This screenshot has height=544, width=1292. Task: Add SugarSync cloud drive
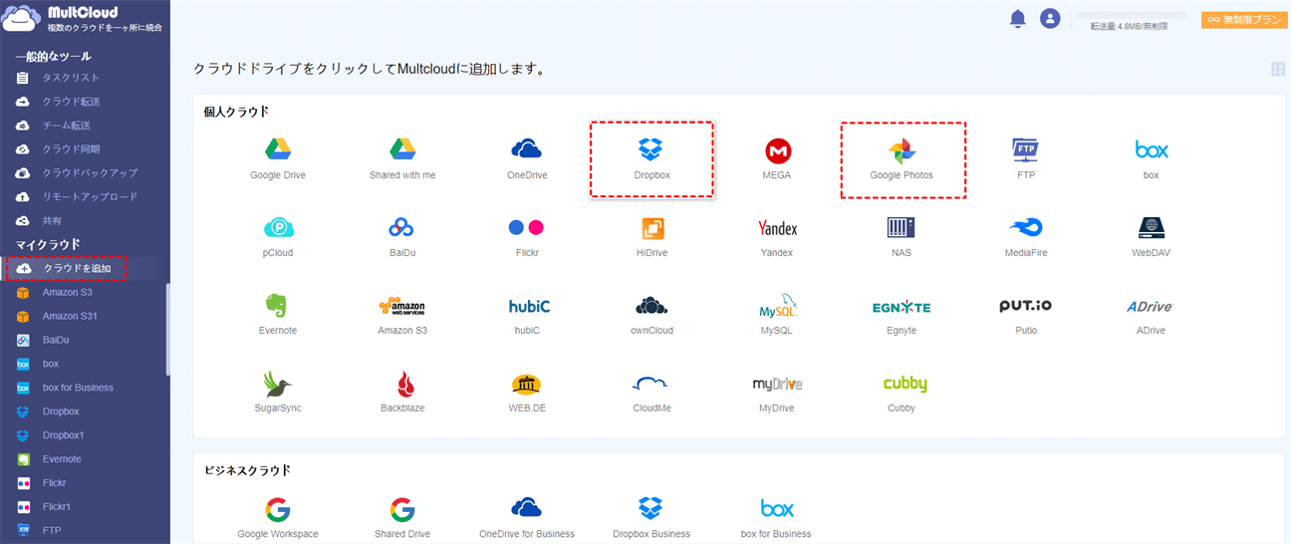point(278,393)
